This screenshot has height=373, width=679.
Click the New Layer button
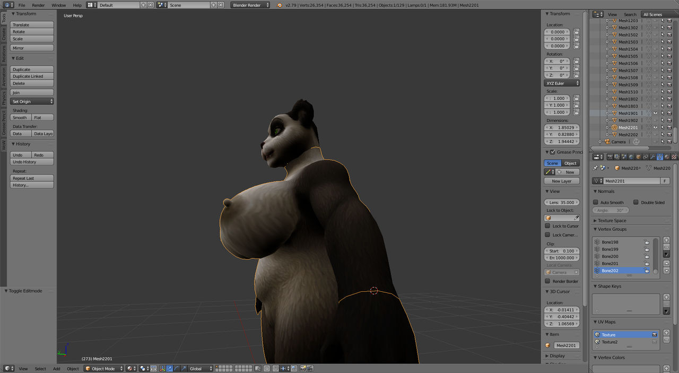coord(562,181)
